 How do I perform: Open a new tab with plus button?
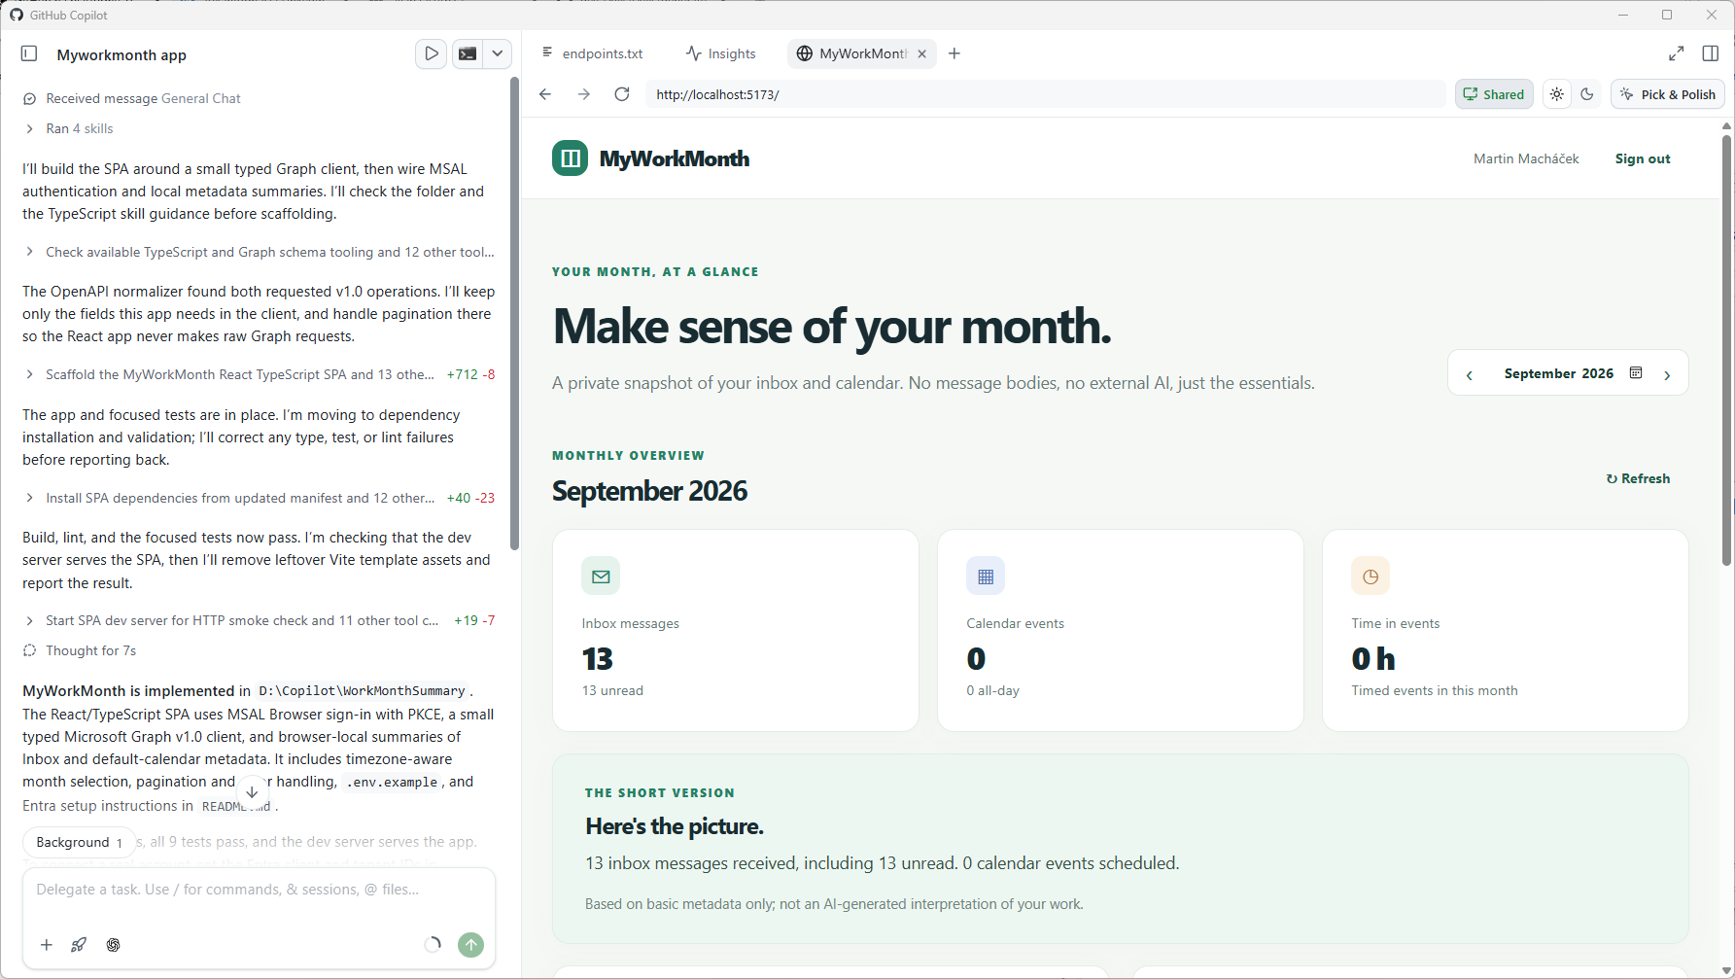coord(954,53)
